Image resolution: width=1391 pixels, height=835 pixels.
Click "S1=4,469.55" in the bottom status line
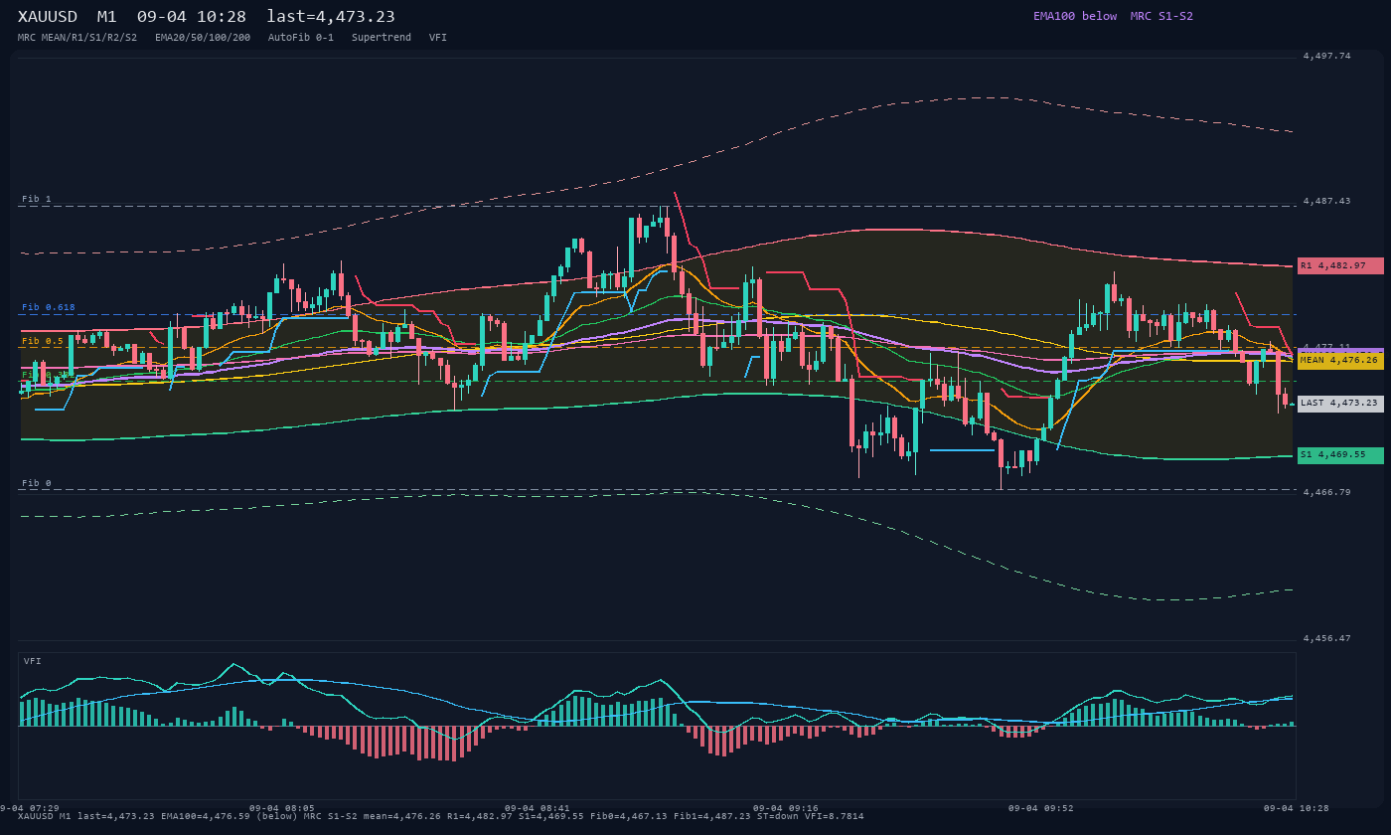click(x=551, y=816)
